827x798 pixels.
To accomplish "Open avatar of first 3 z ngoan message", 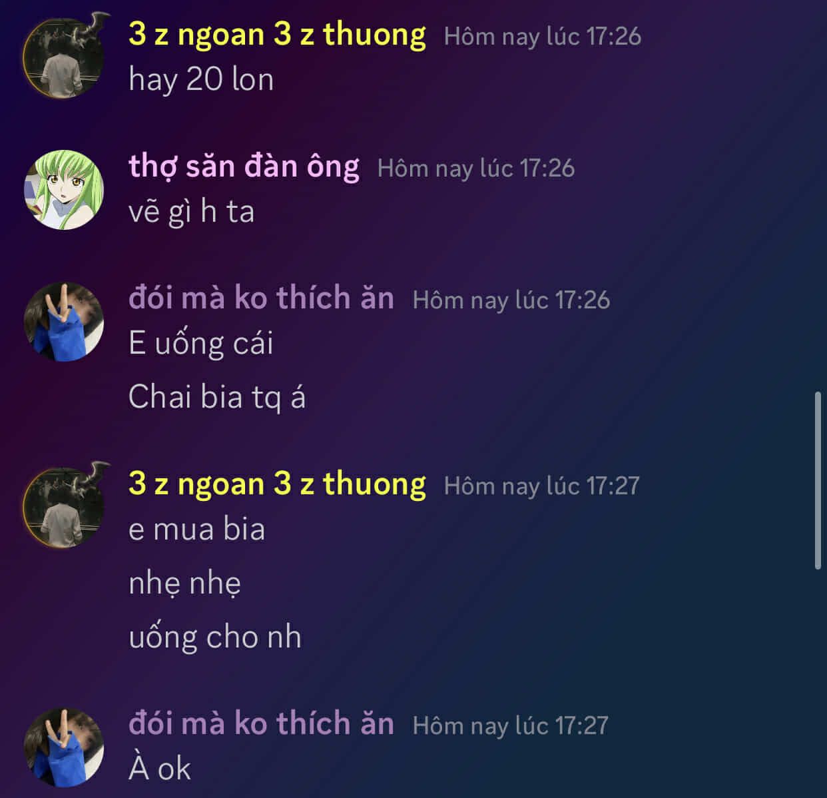I will pyautogui.click(x=65, y=57).
